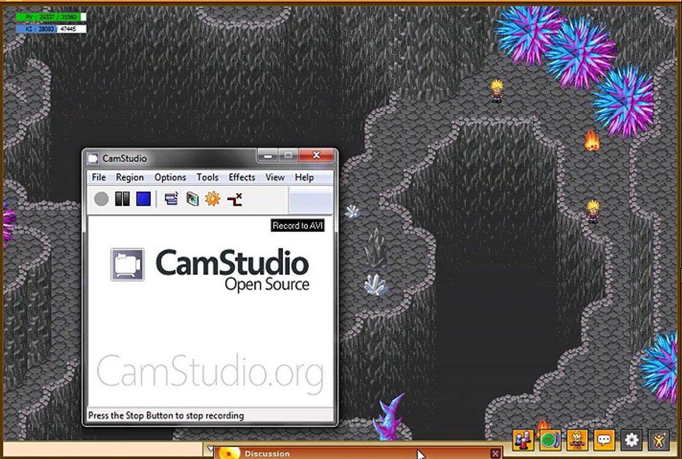This screenshot has height=459, width=682.
Task: Open the game's group of players icon
Action: (523, 440)
